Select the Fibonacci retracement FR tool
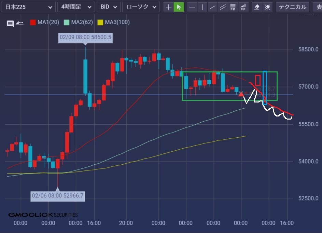 (233, 7)
